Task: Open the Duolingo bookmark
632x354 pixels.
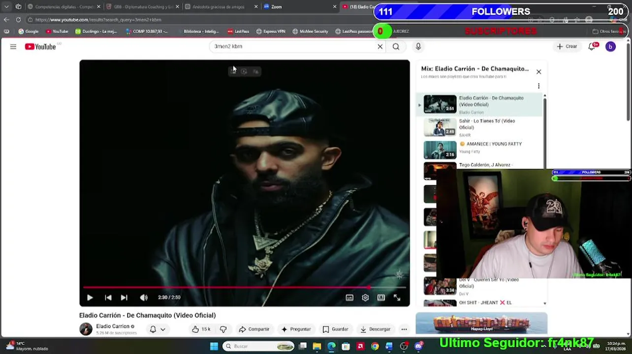Action: pos(96,31)
